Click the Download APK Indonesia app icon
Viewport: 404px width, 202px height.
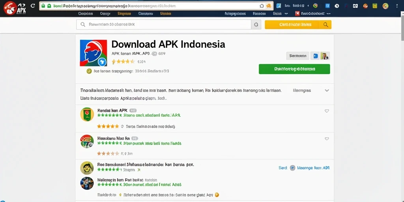tap(93, 53)
